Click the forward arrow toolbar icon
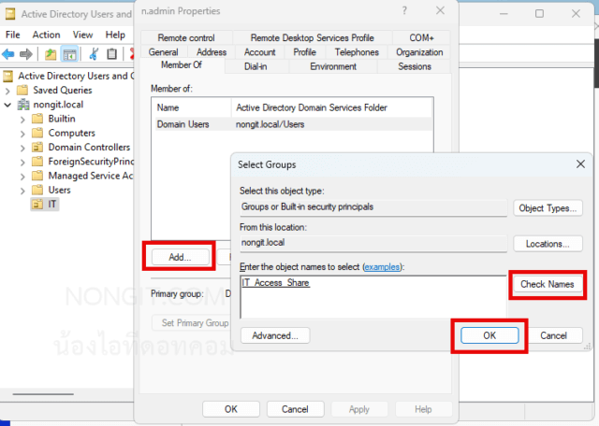Image resolution: width=599 pixels, height=426 pixels. pyautogui.click(x=25, y=54)
